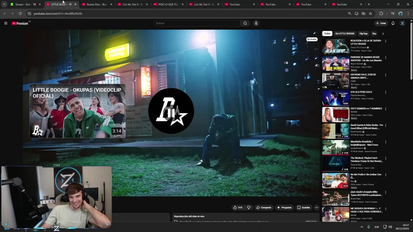Select the Rap filter chip

click(x=374, y=34)
